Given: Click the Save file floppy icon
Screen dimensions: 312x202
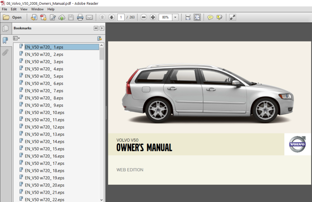Looking at the screenshot, I should point(71,17).
